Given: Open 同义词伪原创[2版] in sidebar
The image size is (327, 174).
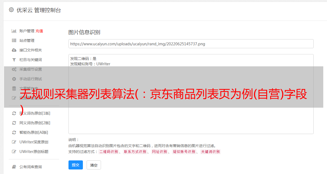Looking at the screenshot, I should [x=35, y=123].
